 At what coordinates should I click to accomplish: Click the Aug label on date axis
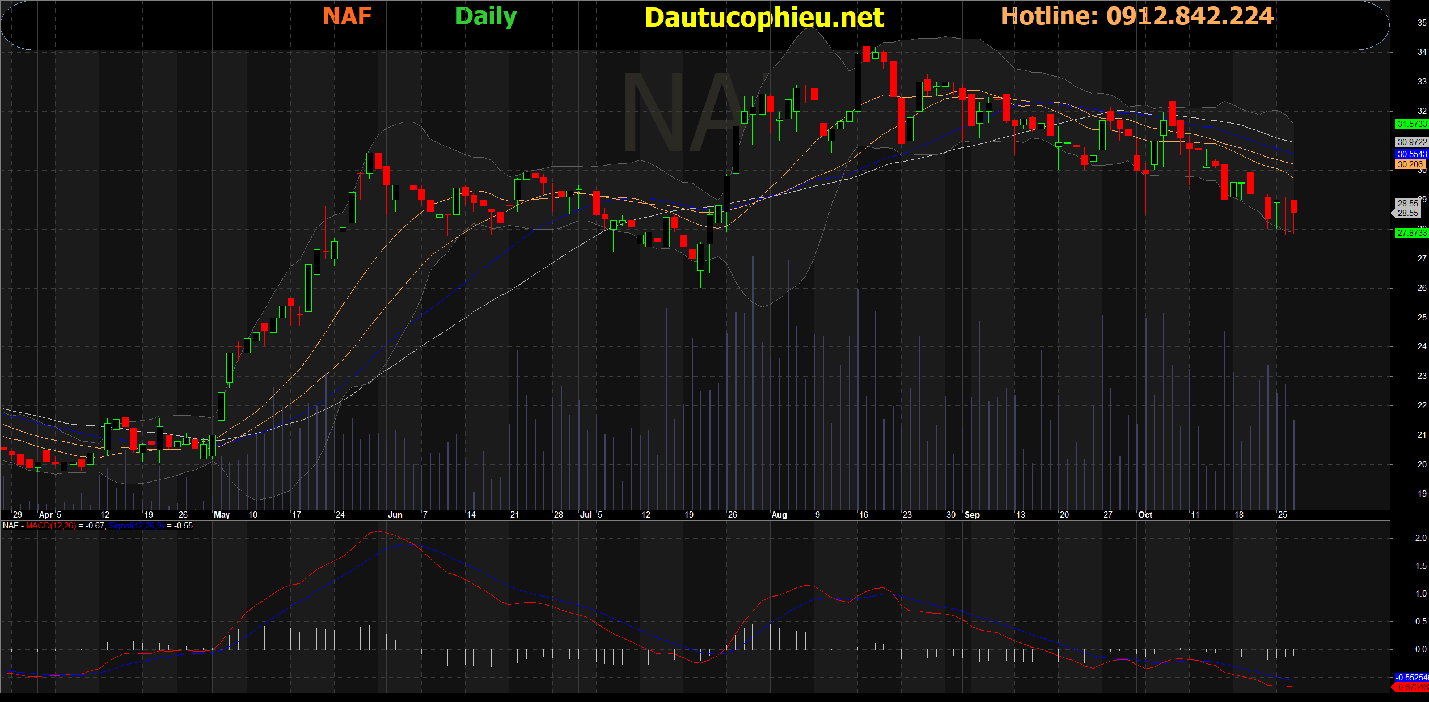point(779,515)
